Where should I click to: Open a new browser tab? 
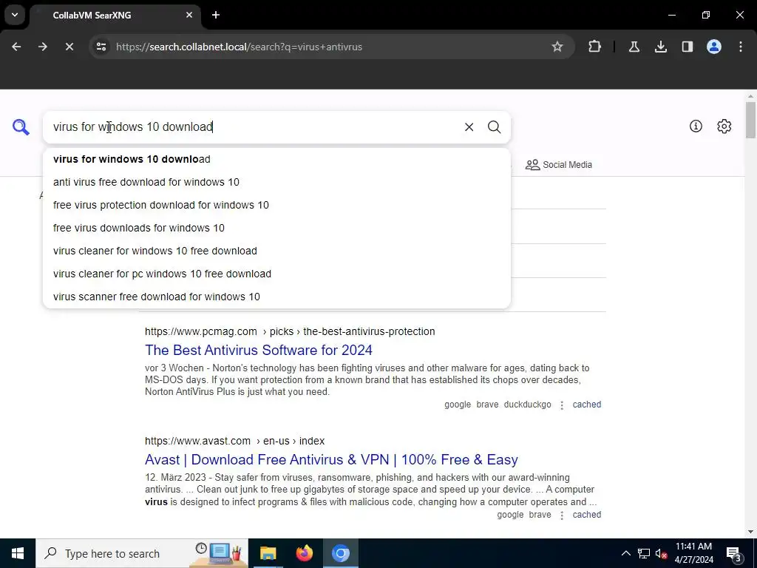click(x=216, y=15)
